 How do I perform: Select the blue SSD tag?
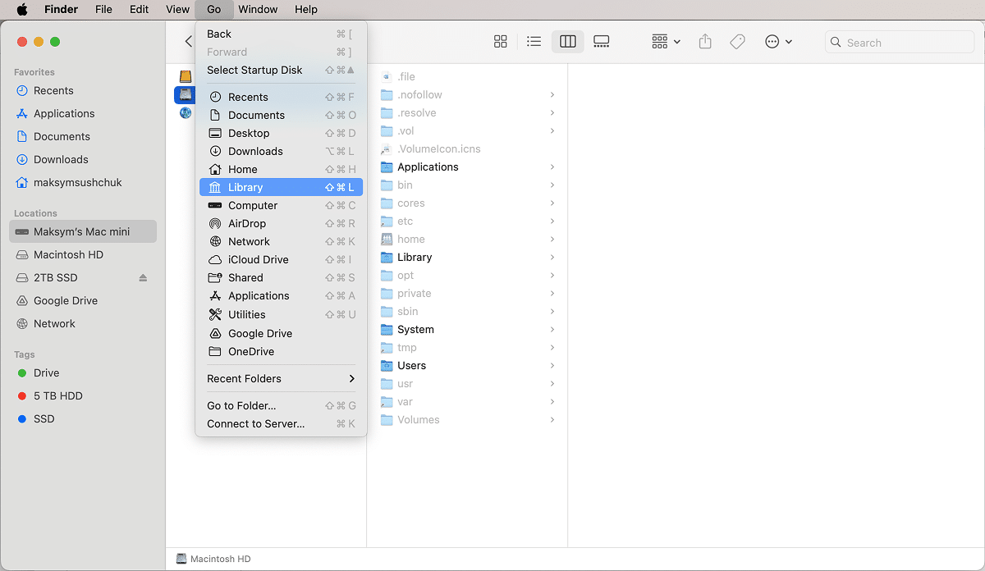pos(82,418)
